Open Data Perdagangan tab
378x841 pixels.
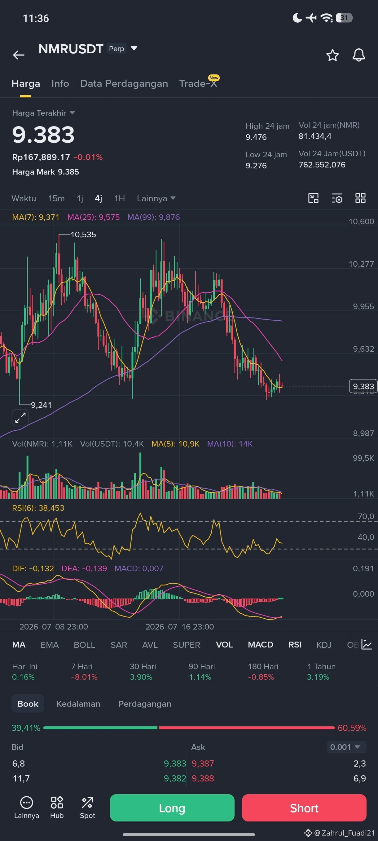[124, 84]
